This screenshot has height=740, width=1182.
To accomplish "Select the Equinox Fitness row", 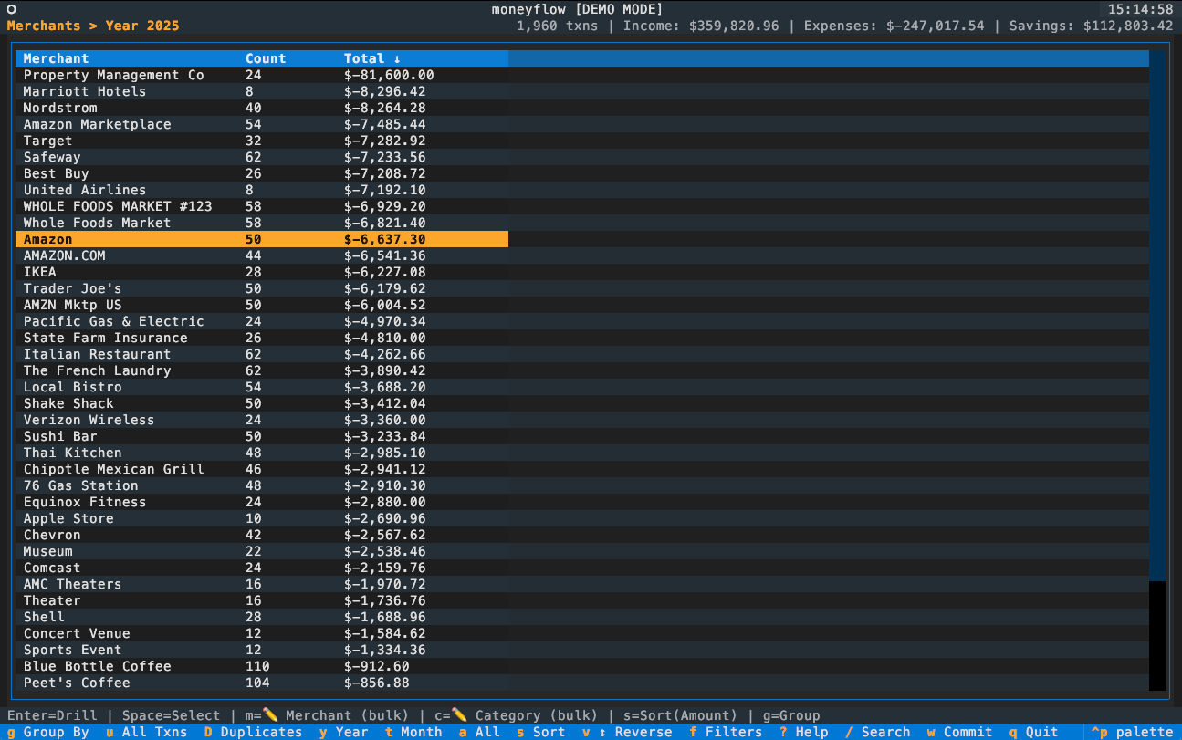I will click(x=262, y=502).
